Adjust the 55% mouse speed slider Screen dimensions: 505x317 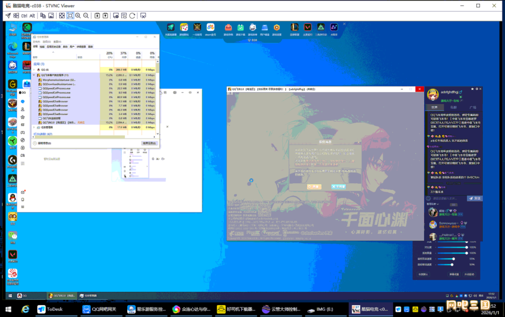point(453,259)
